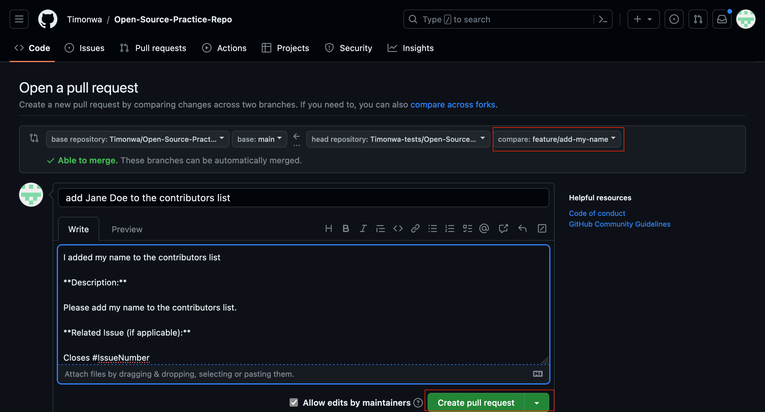Switch to the Preview tab
The height and width of the screenshot is (412, 765).
coord(127,229)
